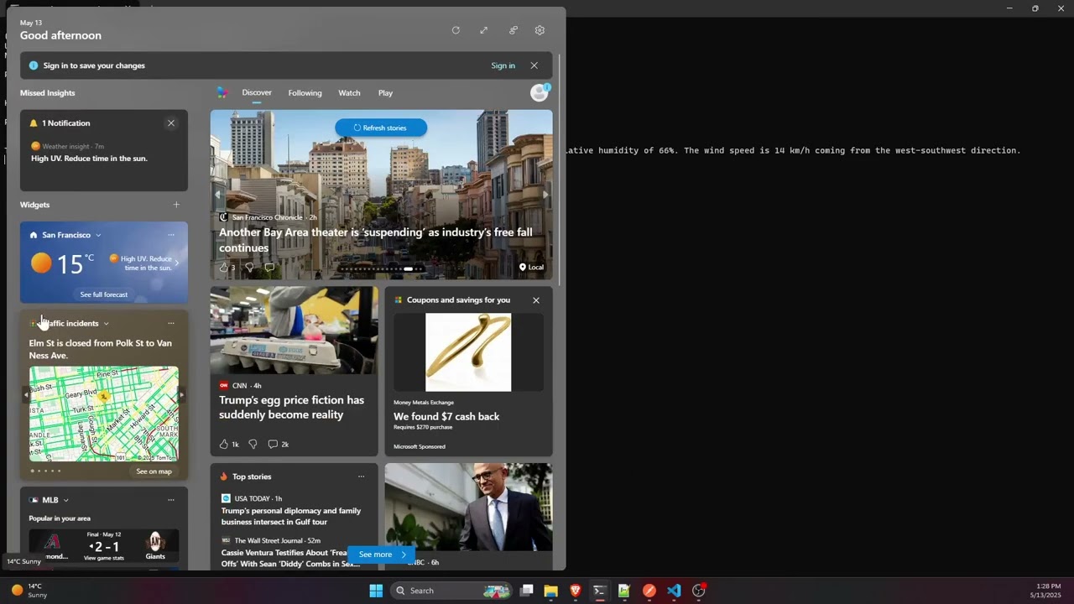
Task: Like the Bay Area theater story
Action: pyautogui.click(x=227, y=268)
